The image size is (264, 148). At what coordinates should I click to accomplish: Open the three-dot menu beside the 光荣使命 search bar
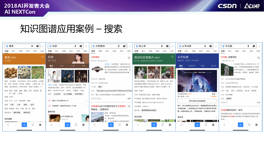(130, 46)
